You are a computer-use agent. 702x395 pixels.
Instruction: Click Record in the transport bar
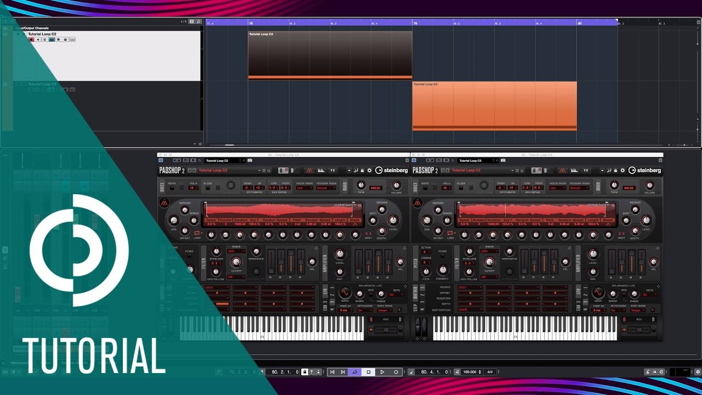396,372
